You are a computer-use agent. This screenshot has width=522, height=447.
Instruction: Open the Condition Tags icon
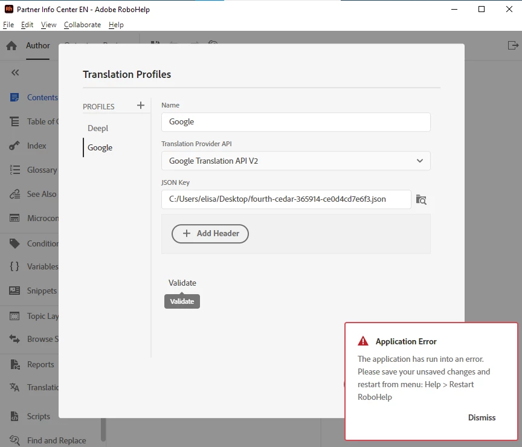click(14, 243)
